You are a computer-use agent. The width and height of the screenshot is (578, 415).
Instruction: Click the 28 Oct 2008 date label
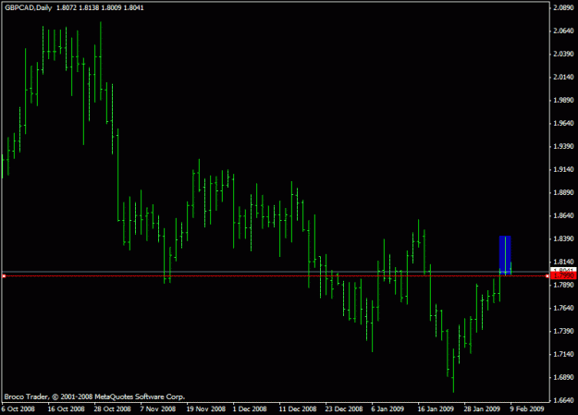tap(113, 409)
